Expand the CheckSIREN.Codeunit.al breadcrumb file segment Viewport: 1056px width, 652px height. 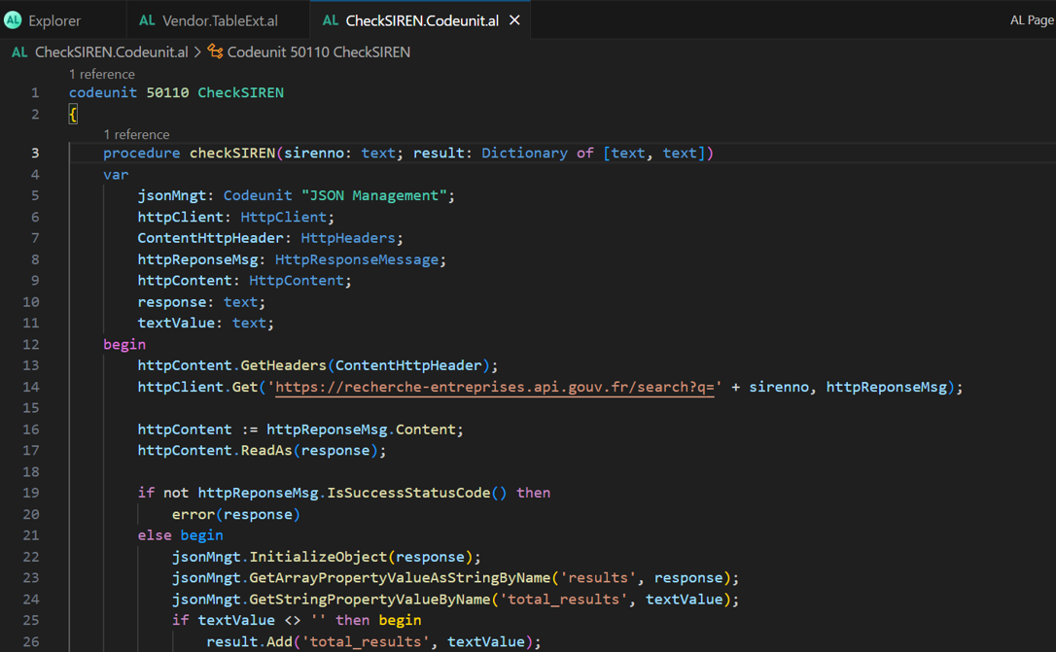pos(111,52)
